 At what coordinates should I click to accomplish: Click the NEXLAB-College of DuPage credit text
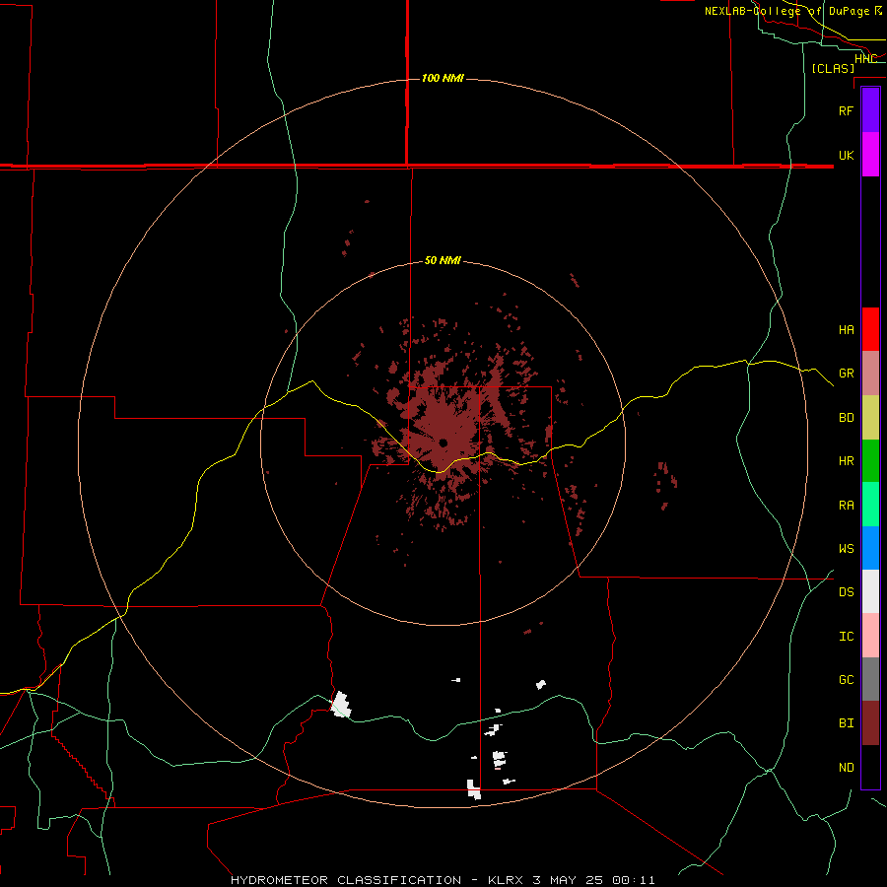point(786,11)
